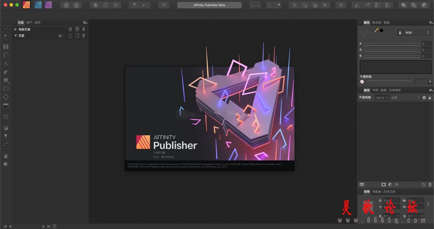Viewport: 434px width, 229px height.
Task: Select the View hand tool
Action: (x=6, y=156)
